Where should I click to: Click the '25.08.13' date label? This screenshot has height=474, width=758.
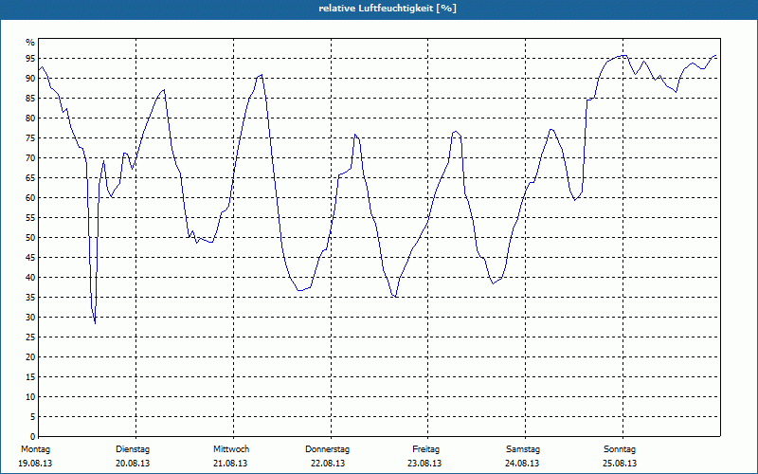click(620, 464)
